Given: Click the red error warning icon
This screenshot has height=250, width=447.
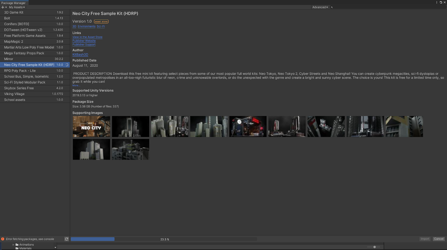Looking at the screenshot, I should point(3,239).
